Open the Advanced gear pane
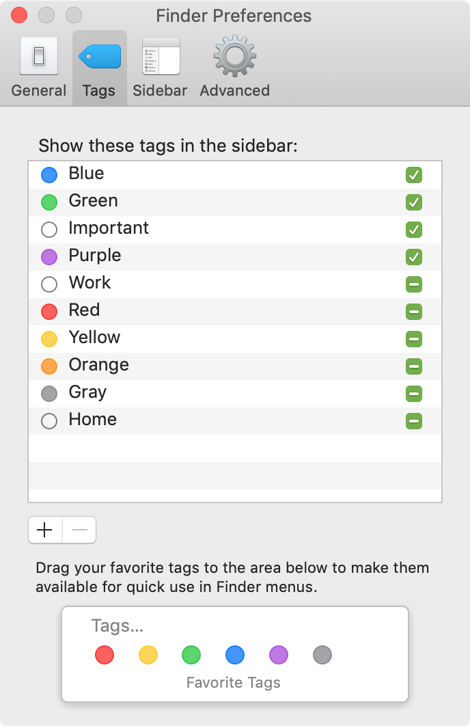 click(x=234, y=68)
